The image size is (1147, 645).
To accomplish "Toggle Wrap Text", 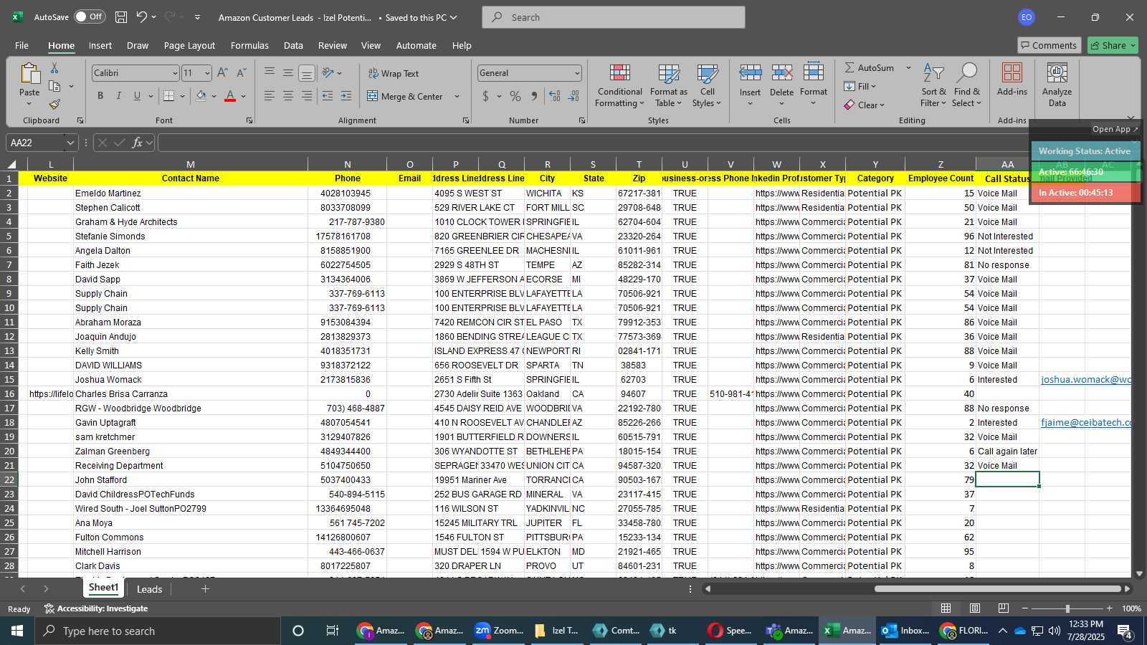I will pyautogui.click(x=393, y=73).
